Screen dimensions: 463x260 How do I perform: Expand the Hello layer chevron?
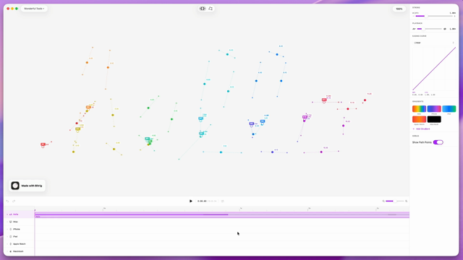pyautogui.click(x=7, y=214)
